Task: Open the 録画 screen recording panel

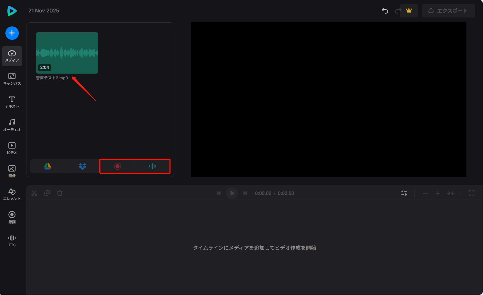Action: [x=12, y=217]
